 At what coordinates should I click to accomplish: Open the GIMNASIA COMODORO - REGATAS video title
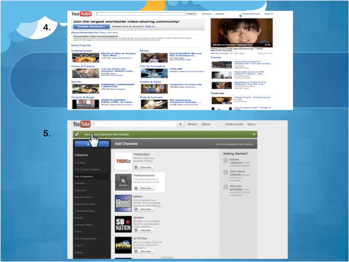(118, 86)
